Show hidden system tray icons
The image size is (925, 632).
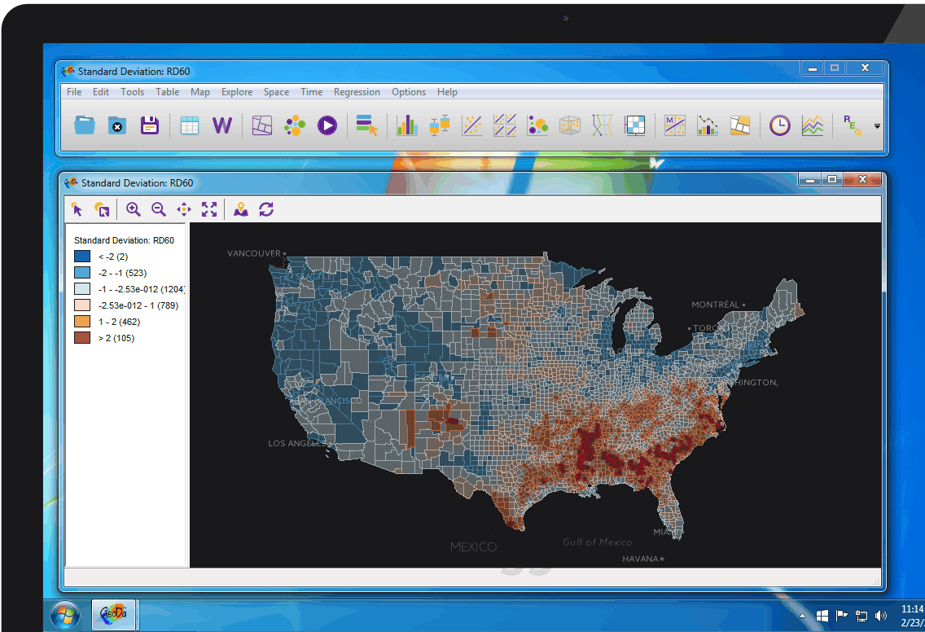[x=802, y=616]
